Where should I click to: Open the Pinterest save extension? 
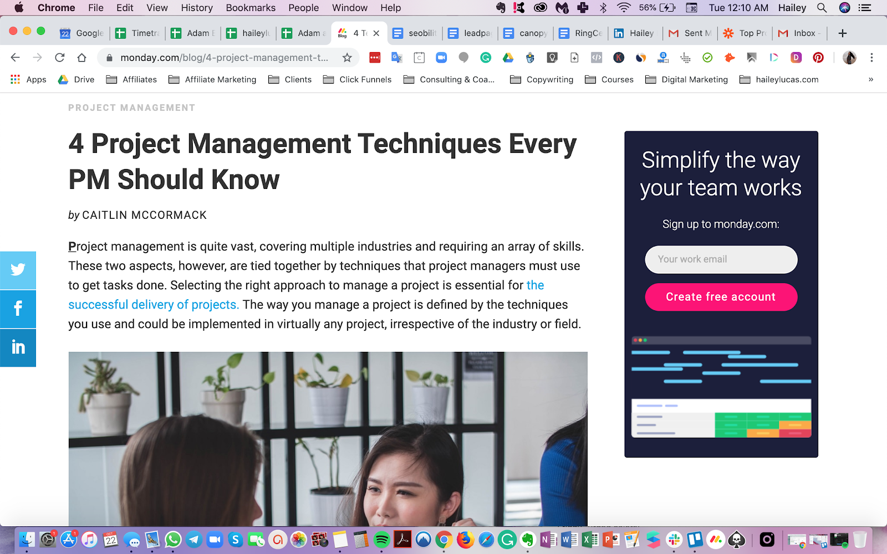pyautogui.click(x=818, y=58)
